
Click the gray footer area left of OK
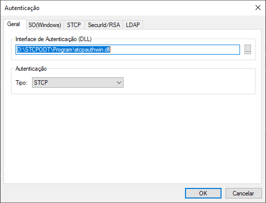point(93,193)
